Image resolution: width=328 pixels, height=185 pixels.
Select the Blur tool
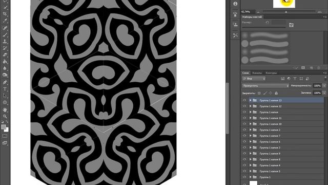click(5, 68)
